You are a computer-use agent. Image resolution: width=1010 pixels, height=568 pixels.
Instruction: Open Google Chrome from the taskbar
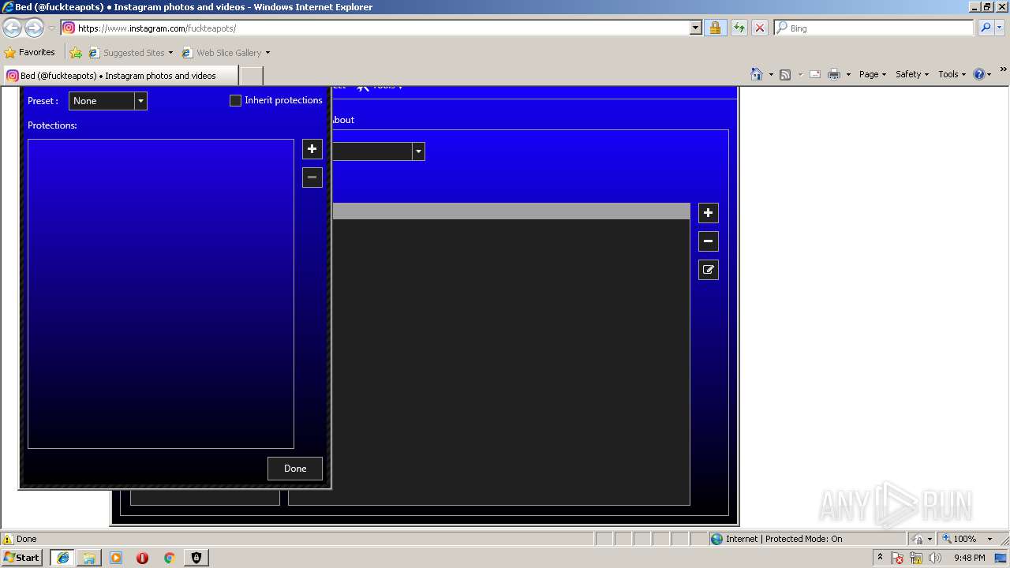pyautogui.click(x=169, y=558)
